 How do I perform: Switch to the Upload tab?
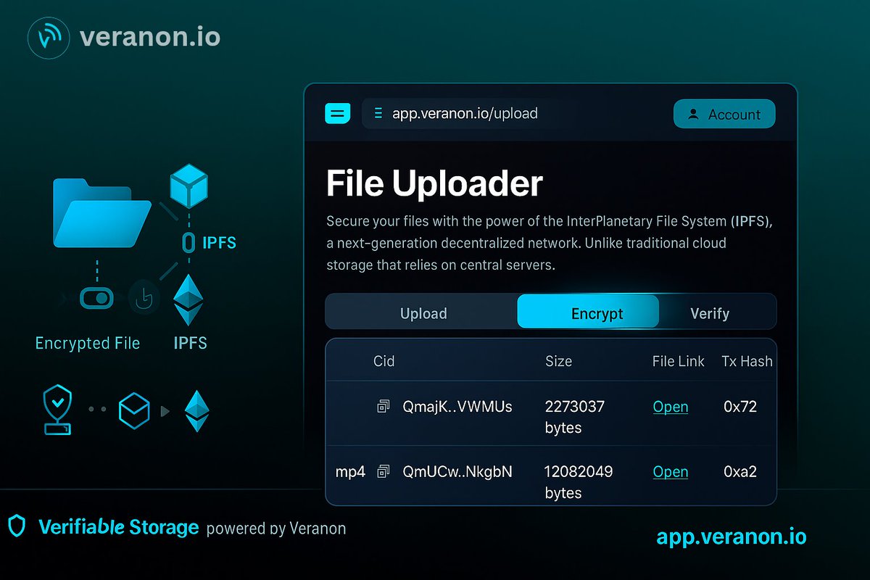click(x=423, y=313)
